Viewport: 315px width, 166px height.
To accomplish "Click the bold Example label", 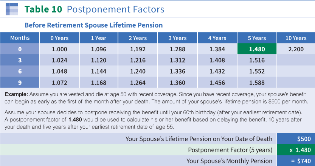I will pyautogui.click(x=16, y=94).
